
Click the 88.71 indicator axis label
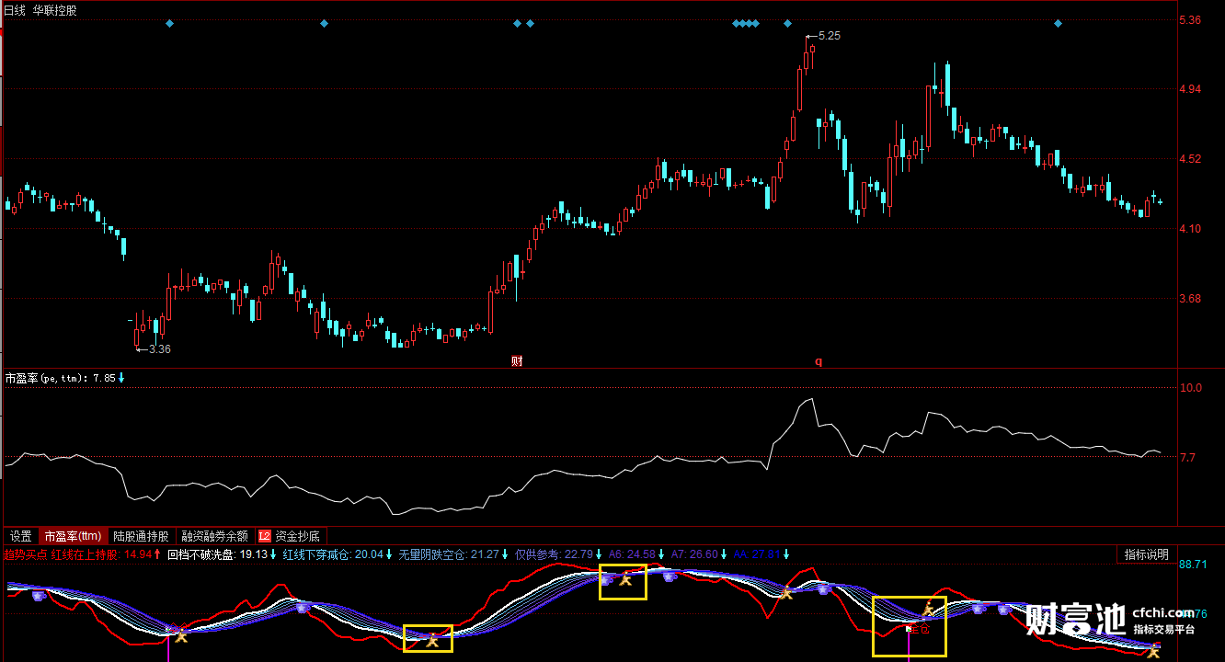tap(1192, 565)
